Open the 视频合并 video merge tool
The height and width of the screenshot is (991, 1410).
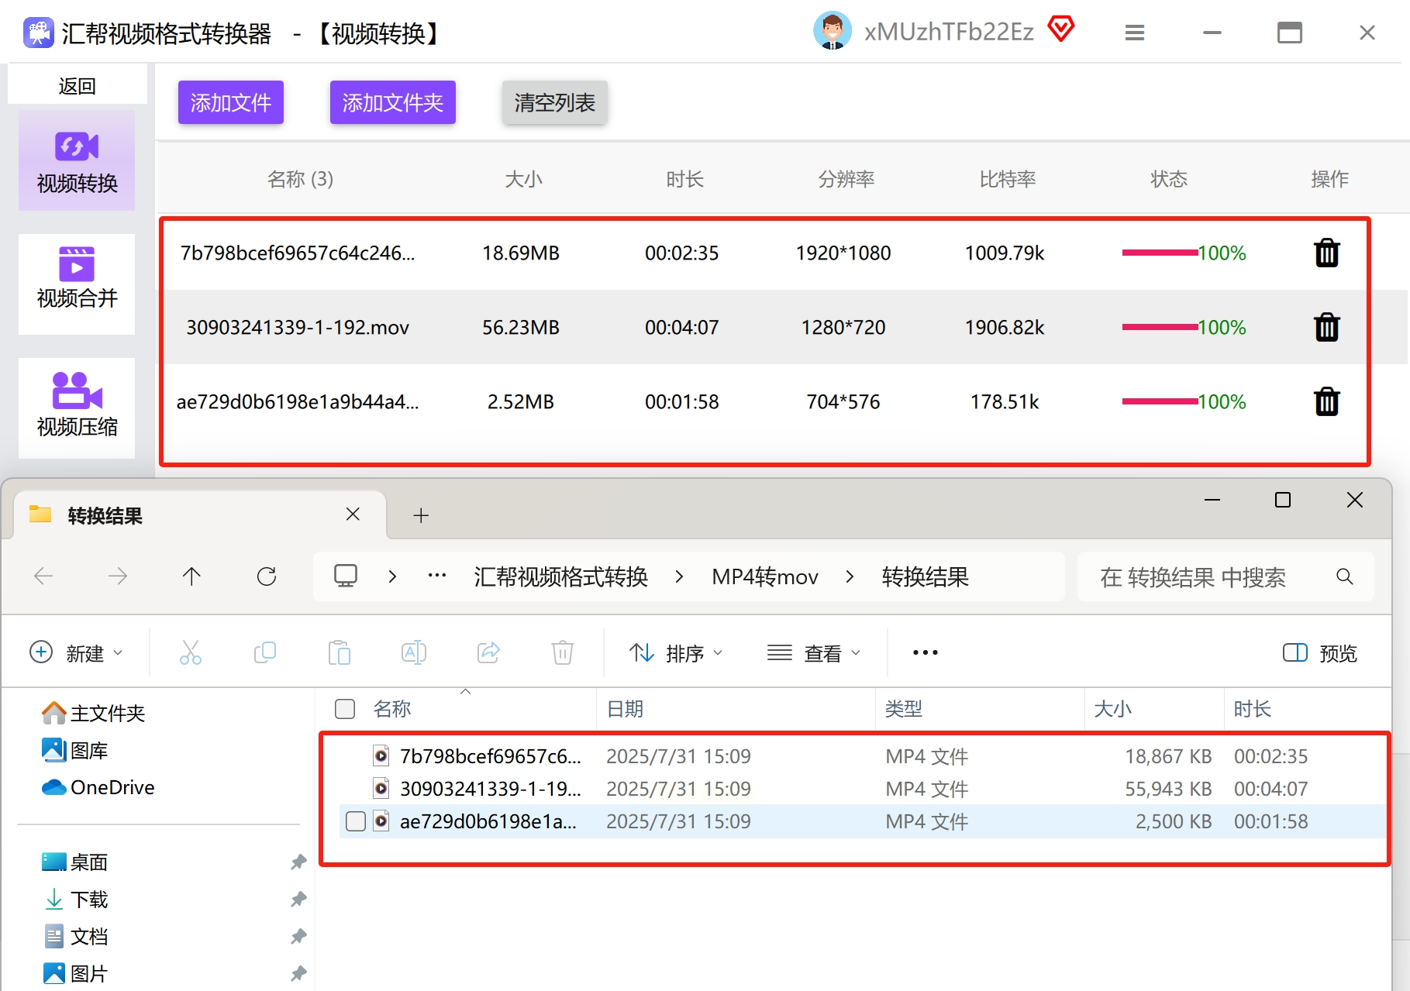click(77, 284)
